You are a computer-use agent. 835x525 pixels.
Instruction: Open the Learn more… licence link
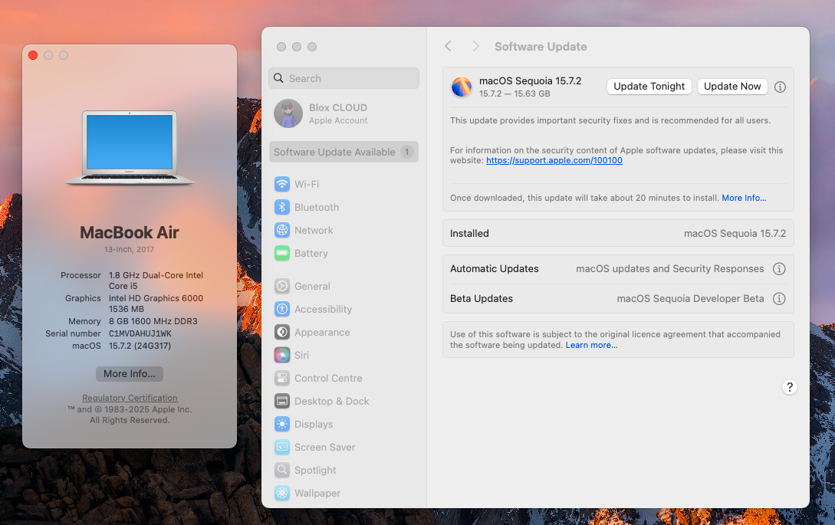pos(591,345)
